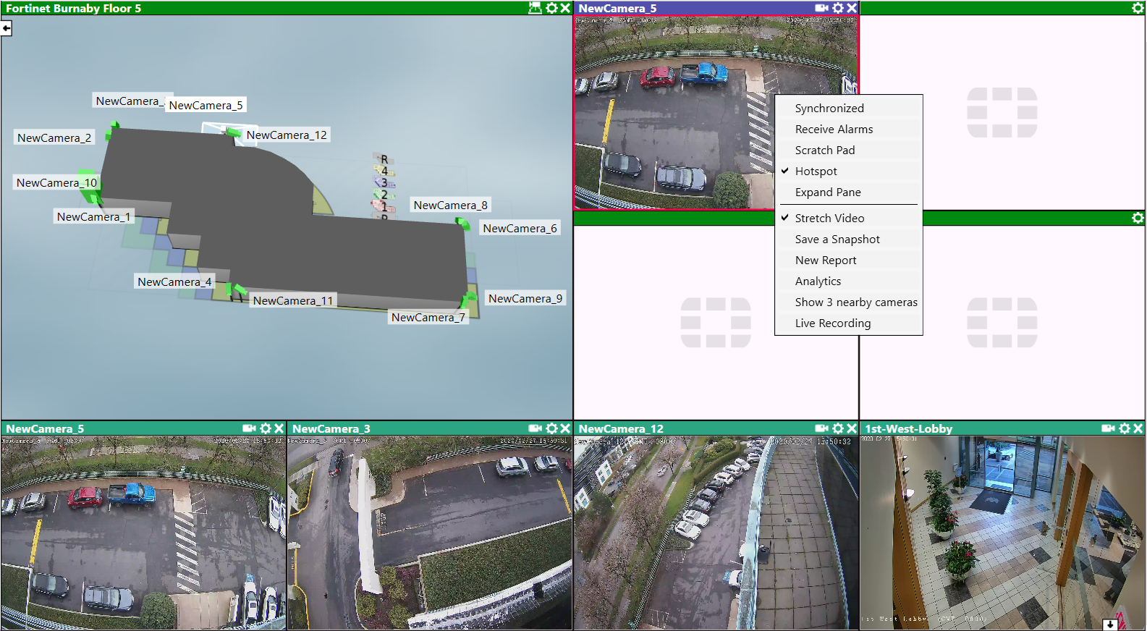The image size is (1147, 631).
Task: Select NewCamera_7 label on the floor map
Action: click(x=428, y=318)
